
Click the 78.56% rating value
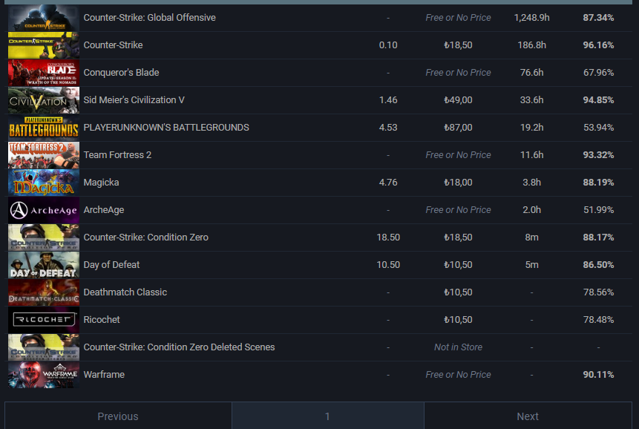(x=598, y=292)
